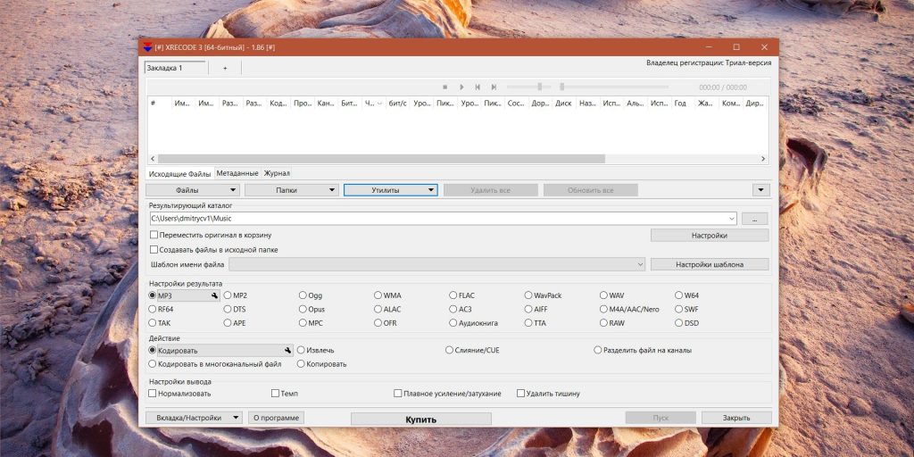Enable Создавать файлы в исходной папке
Screen dimensions: 914x457
[x=154, y=250]
